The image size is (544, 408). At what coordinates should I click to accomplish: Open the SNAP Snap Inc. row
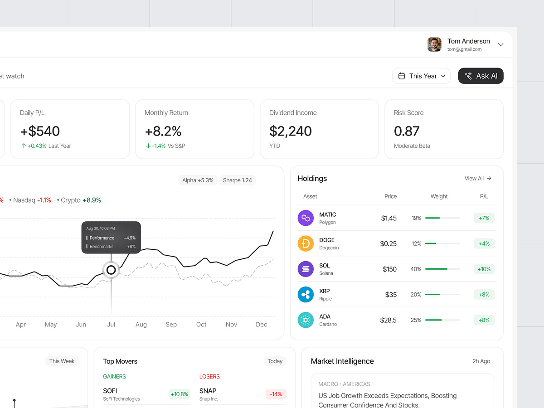point(243,394)
